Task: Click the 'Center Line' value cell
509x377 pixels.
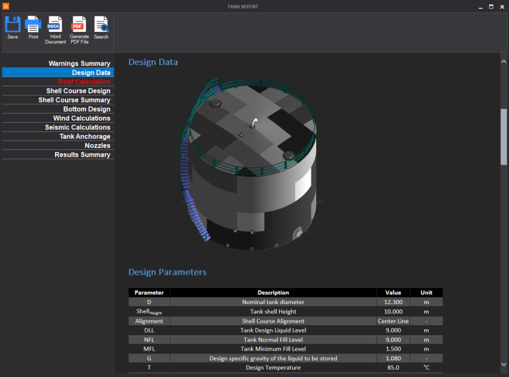Action: (x=393, y=321)
